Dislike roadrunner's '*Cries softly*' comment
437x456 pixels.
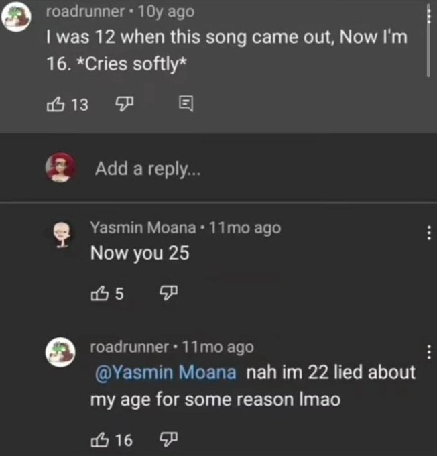click(125, 104)
